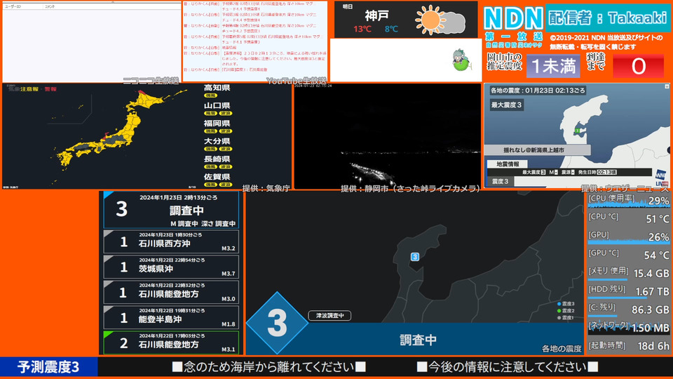Click the メモリ使用 usage bar
673x379 pixels.
[607, 279]
